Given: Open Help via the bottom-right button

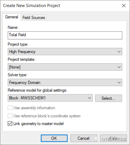Looking at the screenshot, I should coord(113,138).
